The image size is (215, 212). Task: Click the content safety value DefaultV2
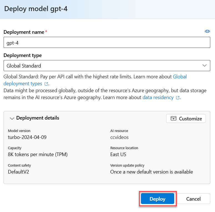(x=19, y=172)
